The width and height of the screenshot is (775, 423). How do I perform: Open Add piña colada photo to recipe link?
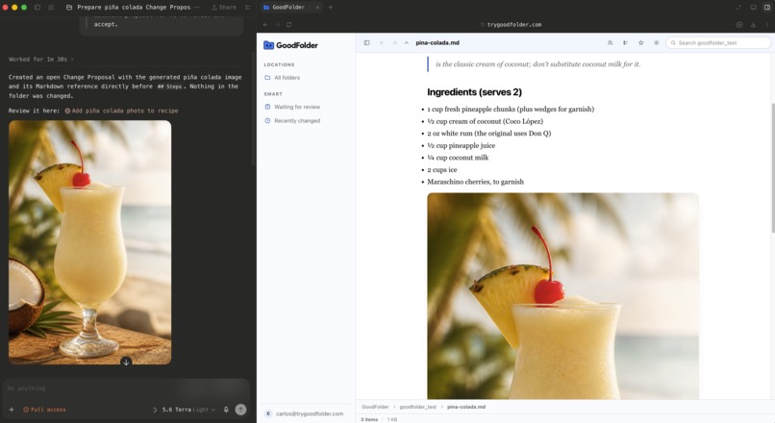tap(121, 111)
